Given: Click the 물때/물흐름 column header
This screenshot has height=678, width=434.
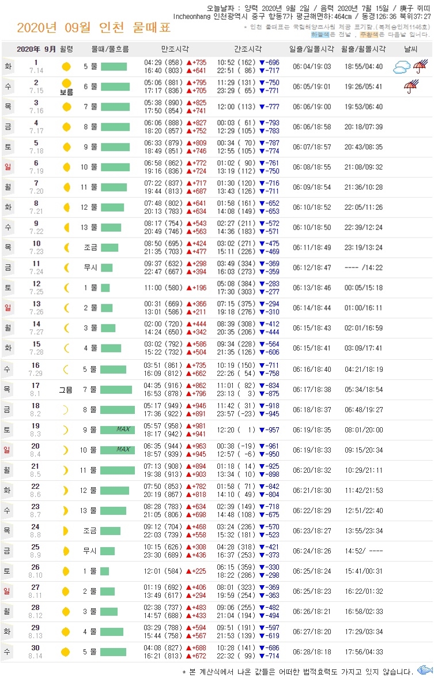Looking at the screenshot, I should tap(110, 49).
